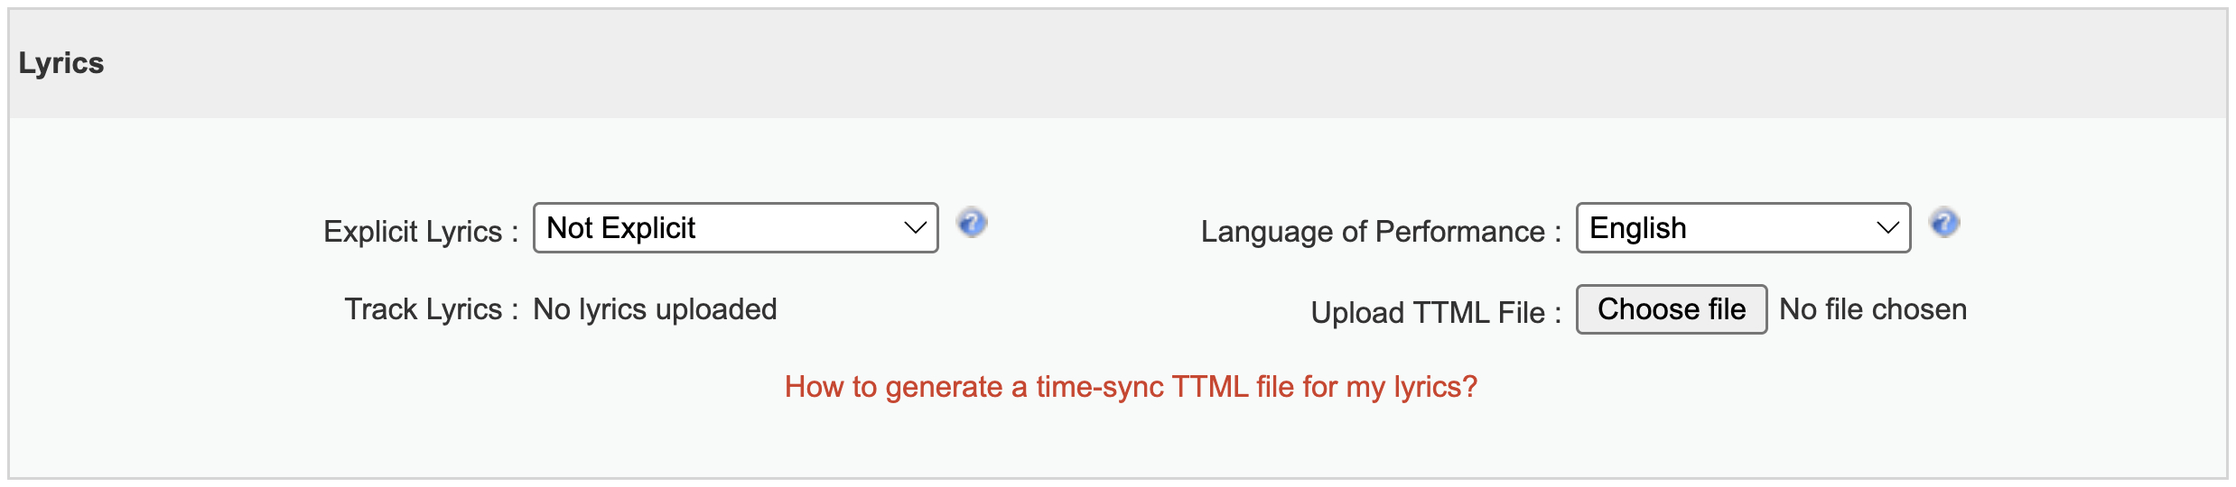This screenshot has height=487, width=2236.
Task: Open the Language of Performance dropdown
Action: pos(1744,228)
